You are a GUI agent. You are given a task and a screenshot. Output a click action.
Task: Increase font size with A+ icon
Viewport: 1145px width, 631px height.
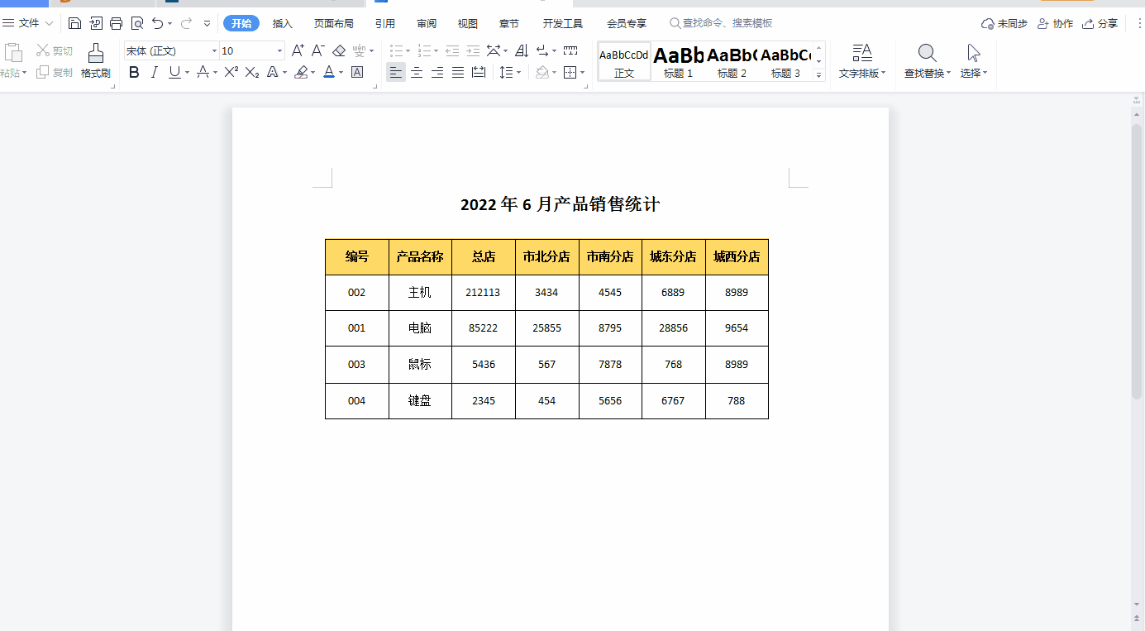298,51
